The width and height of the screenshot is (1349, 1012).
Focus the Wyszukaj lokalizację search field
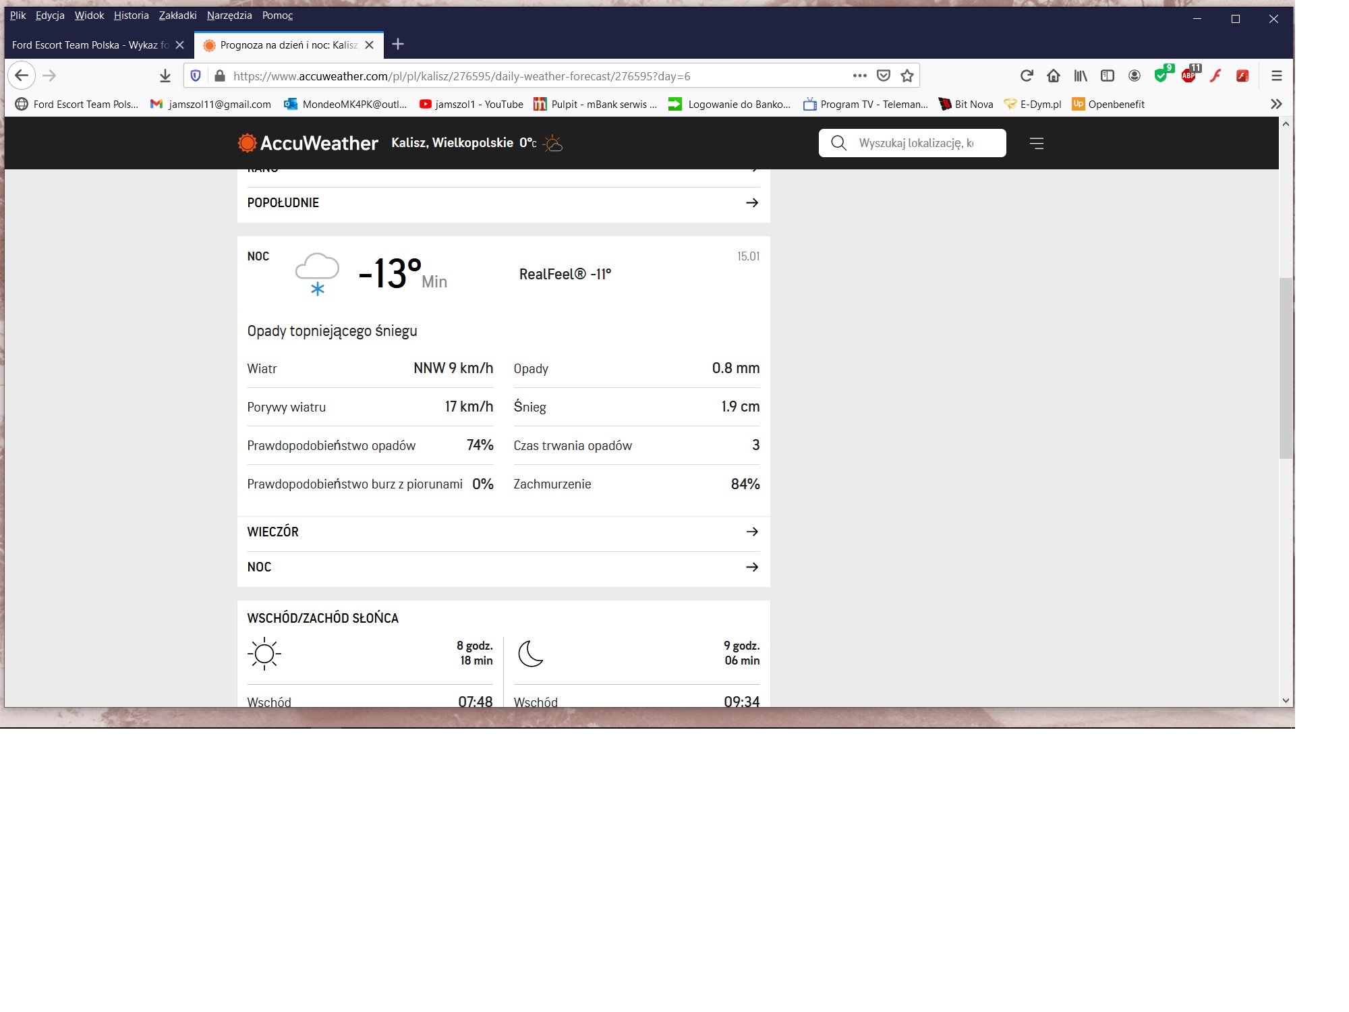[917, 143]
